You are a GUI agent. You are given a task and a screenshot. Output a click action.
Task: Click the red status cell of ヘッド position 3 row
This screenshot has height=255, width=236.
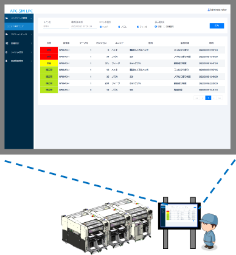point(49,50)
